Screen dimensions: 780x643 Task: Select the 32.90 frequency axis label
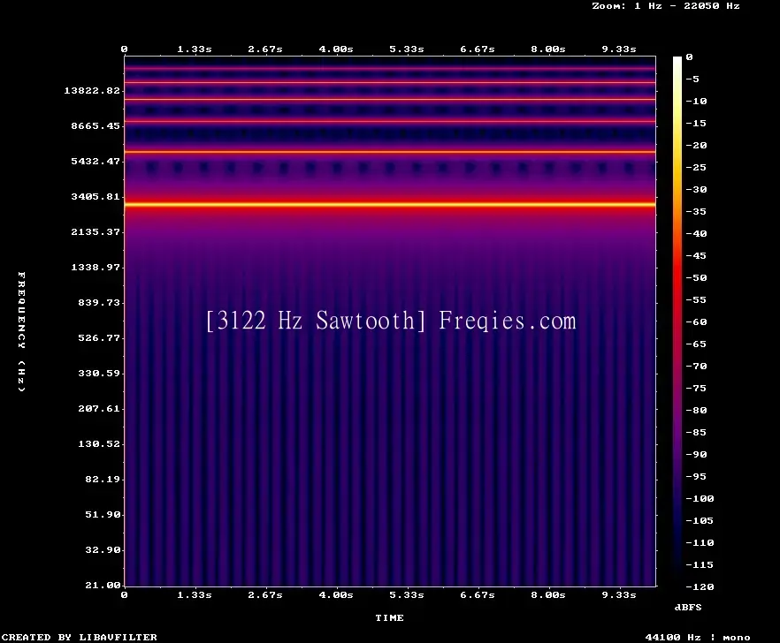tap(103, 549)
